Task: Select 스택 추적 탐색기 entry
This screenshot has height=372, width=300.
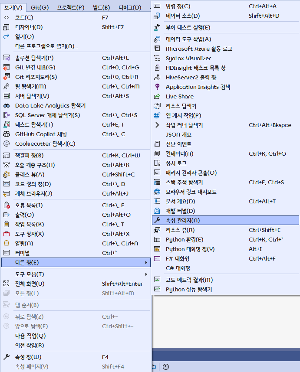Action: click(x=225, y=182)
